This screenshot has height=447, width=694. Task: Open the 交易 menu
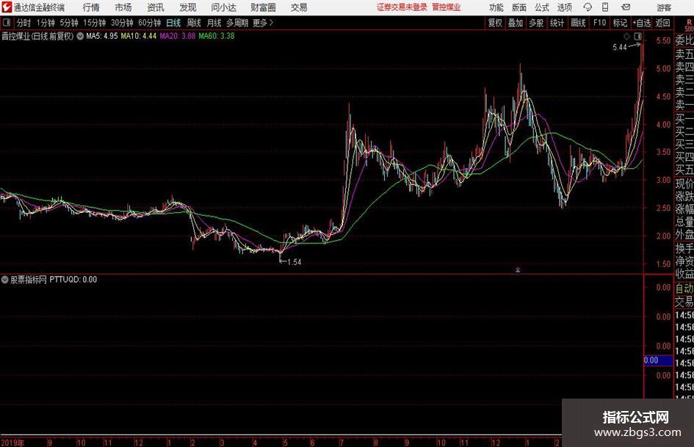299,7
